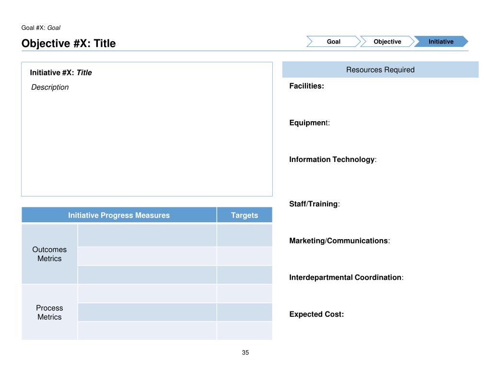The height and width of the screenshot is (368, 491).
Task: Select the Objective breadcrumb step
Action: (387, 42)
